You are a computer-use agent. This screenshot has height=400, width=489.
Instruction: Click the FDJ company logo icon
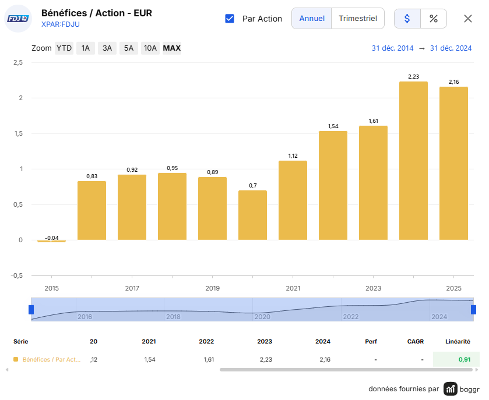[x=18, y=19]
